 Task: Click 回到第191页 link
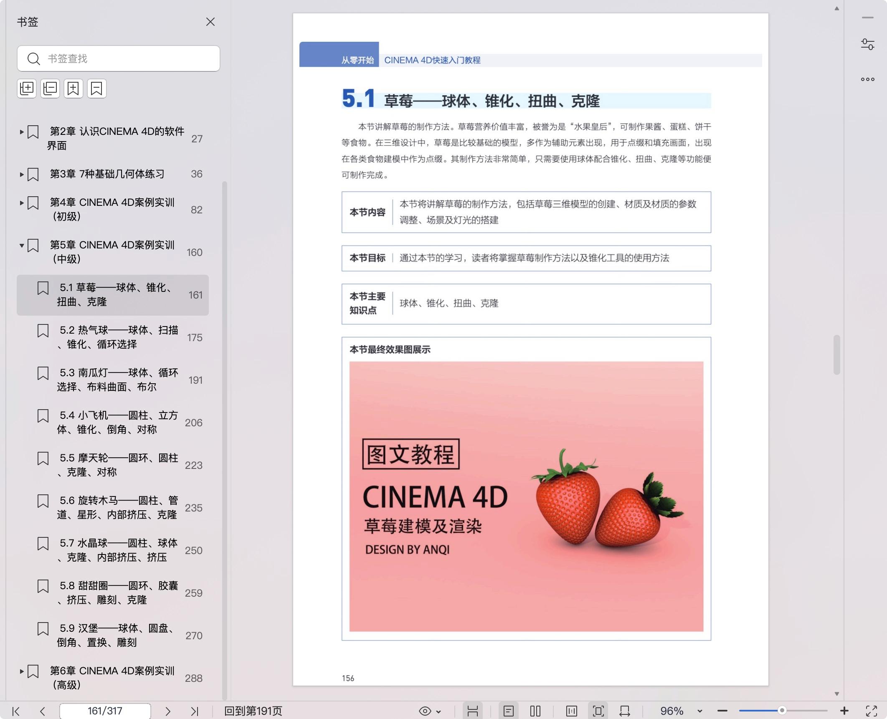253,711
